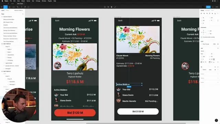This screenshot has height=124, width=220.
Task: Toggle fill visibility eye icon
Action: coord(215,70)
